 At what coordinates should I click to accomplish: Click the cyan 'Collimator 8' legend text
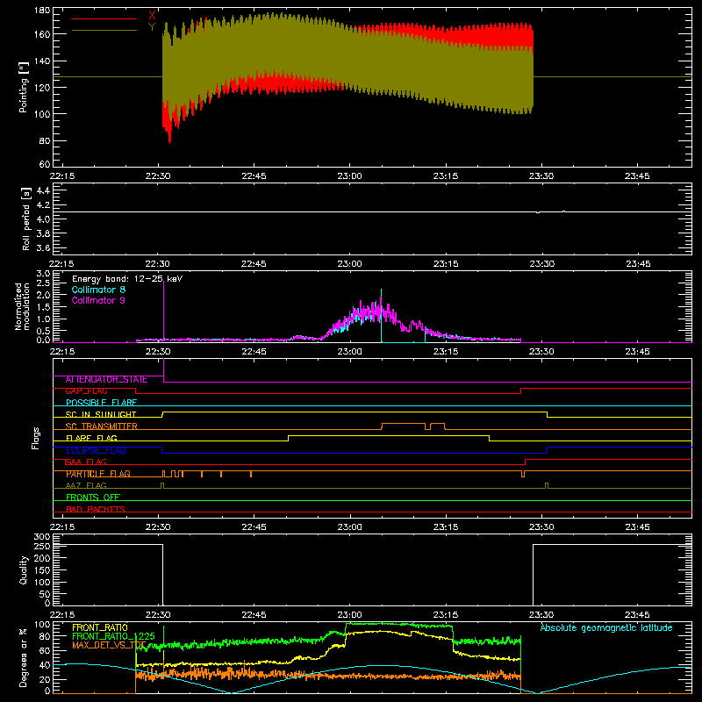pos(98,290)
